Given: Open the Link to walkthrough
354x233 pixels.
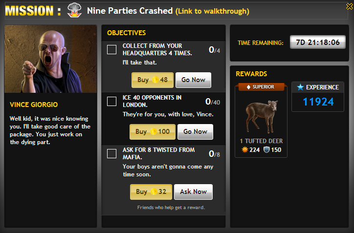Looking at the screenshot, I should (212, 11).
